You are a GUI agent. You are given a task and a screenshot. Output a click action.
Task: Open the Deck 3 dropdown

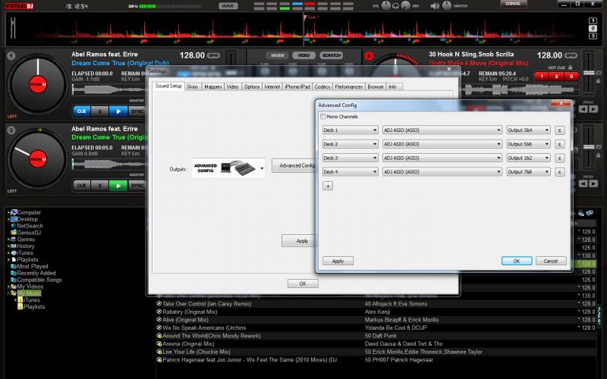(x=350, y=158)
